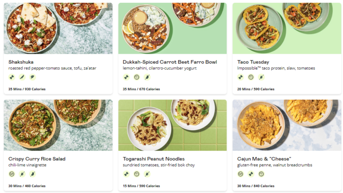Image resolution: width=343 pixels, height=193 pixels.
Task: Click the middle dietary icon under Togarashi Peanut Noodles
Action: (x=137, y=174)
